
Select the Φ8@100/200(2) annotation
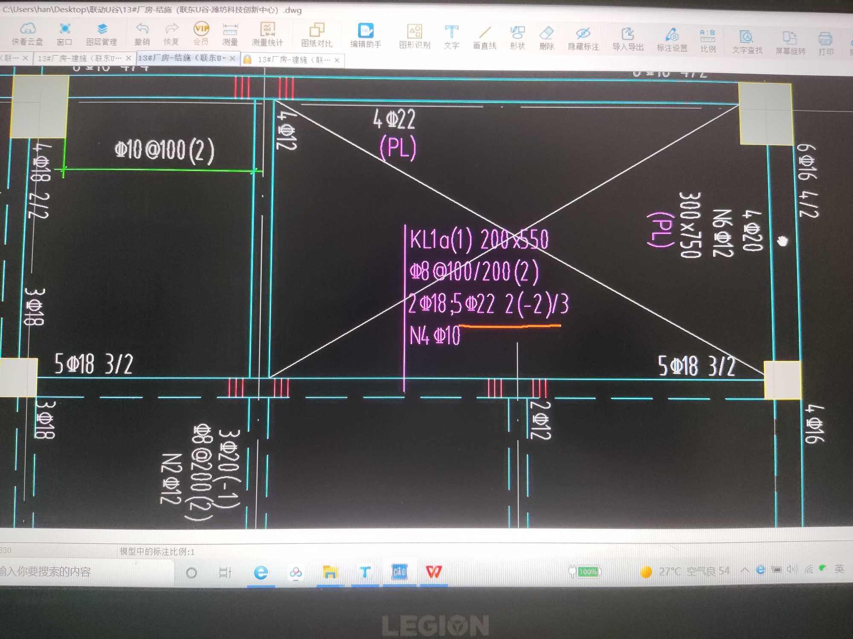pyautogui.click(x=474, y=271)
